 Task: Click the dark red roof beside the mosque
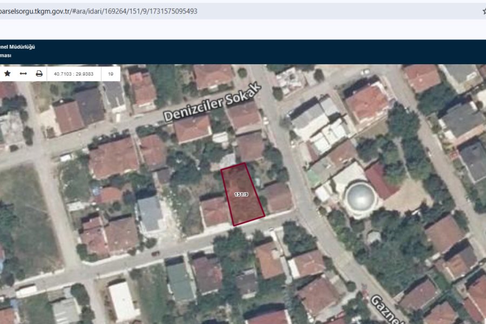[381, 181]
